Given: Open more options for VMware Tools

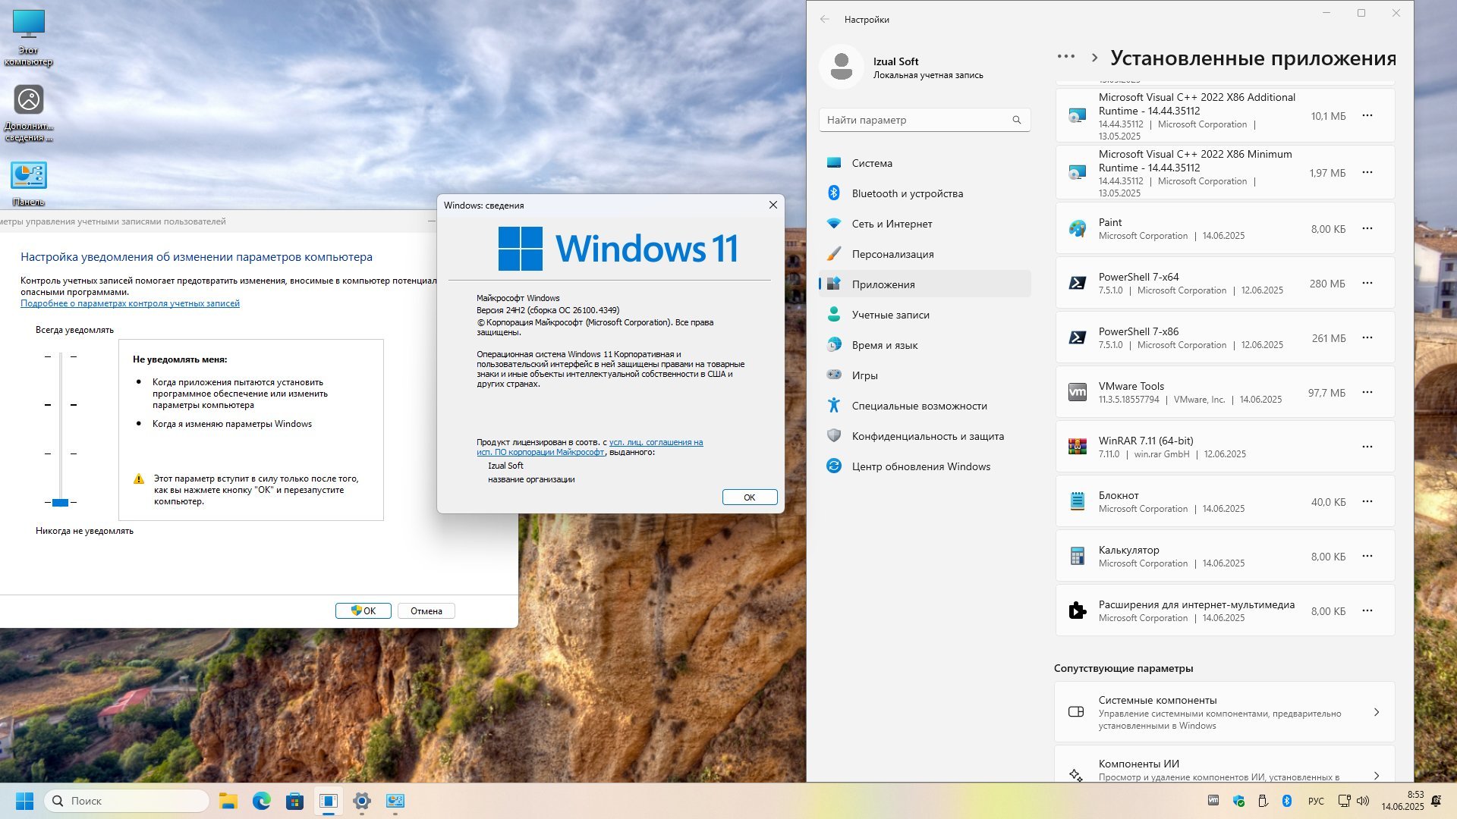Looking at the screenshot, I should click(x=1367, y=392).
